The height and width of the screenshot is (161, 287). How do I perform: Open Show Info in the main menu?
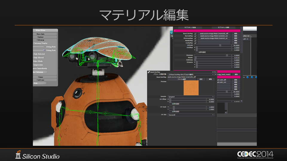pos(45,34)
